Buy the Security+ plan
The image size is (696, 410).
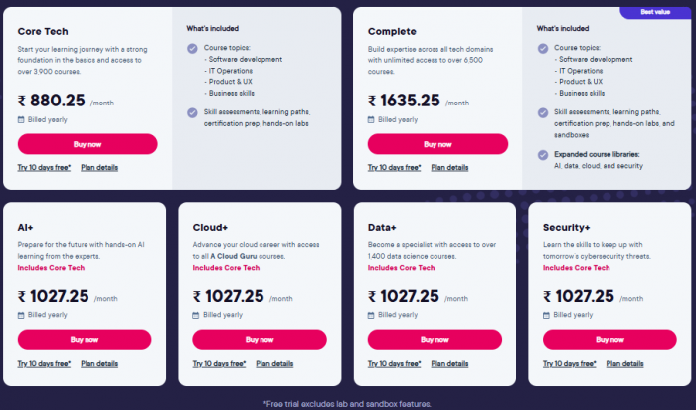609,339
